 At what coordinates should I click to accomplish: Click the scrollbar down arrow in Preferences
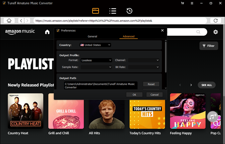point(166,88)
